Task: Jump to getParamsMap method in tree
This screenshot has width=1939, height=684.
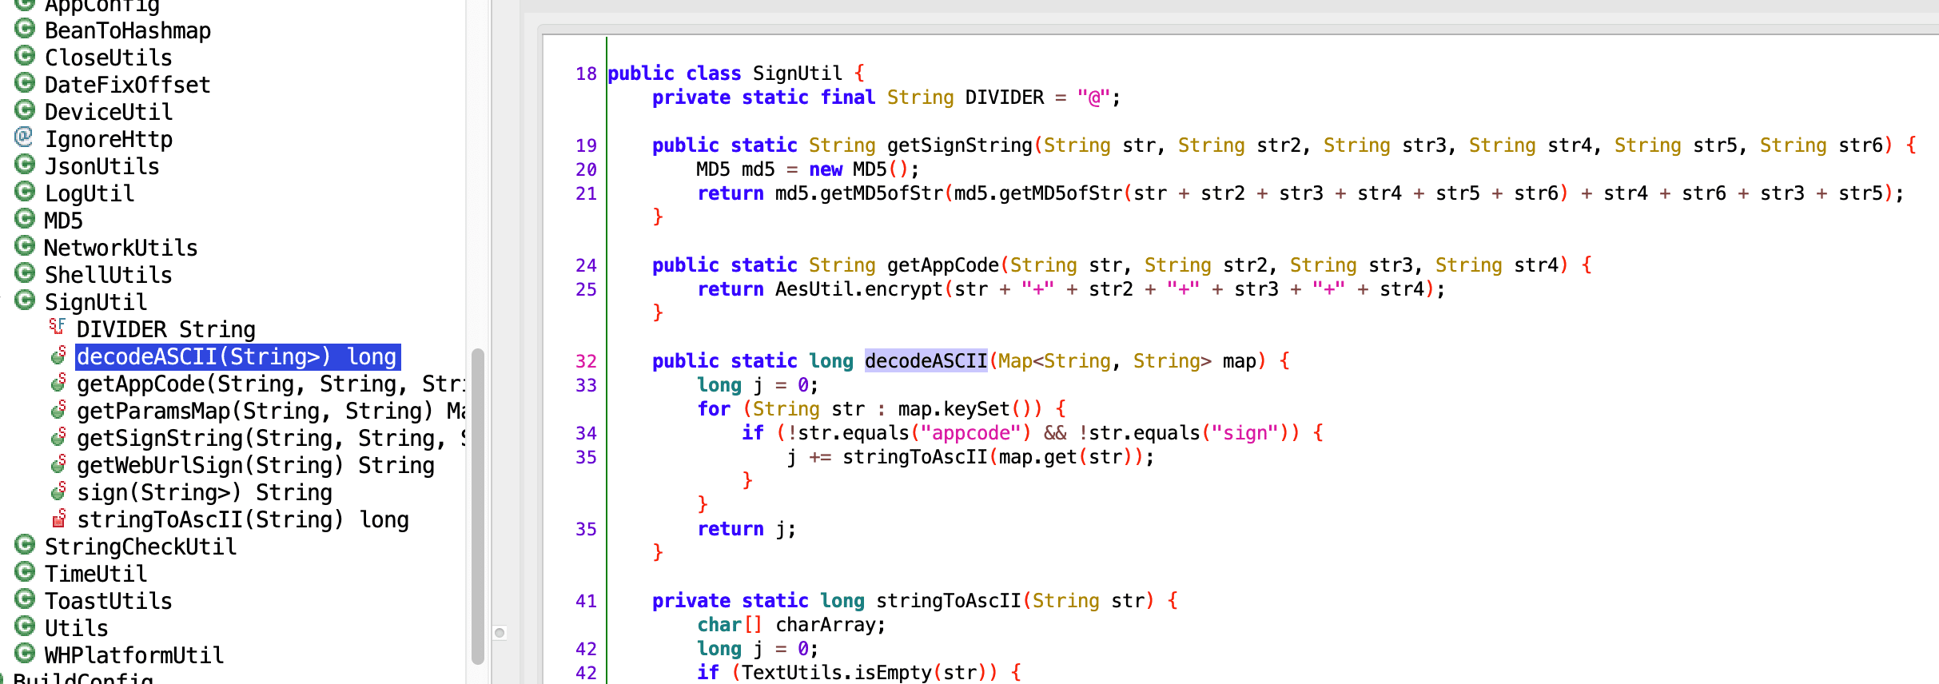Action: click(x=270, y=412)
